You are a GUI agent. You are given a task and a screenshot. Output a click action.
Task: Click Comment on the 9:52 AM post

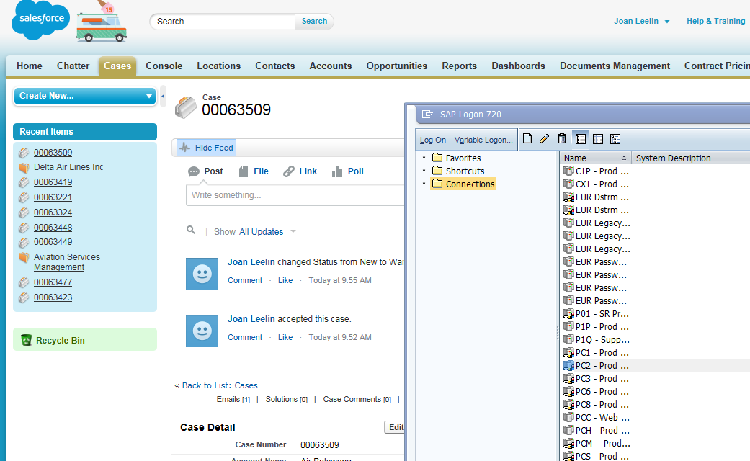click(x=245, y=337)
